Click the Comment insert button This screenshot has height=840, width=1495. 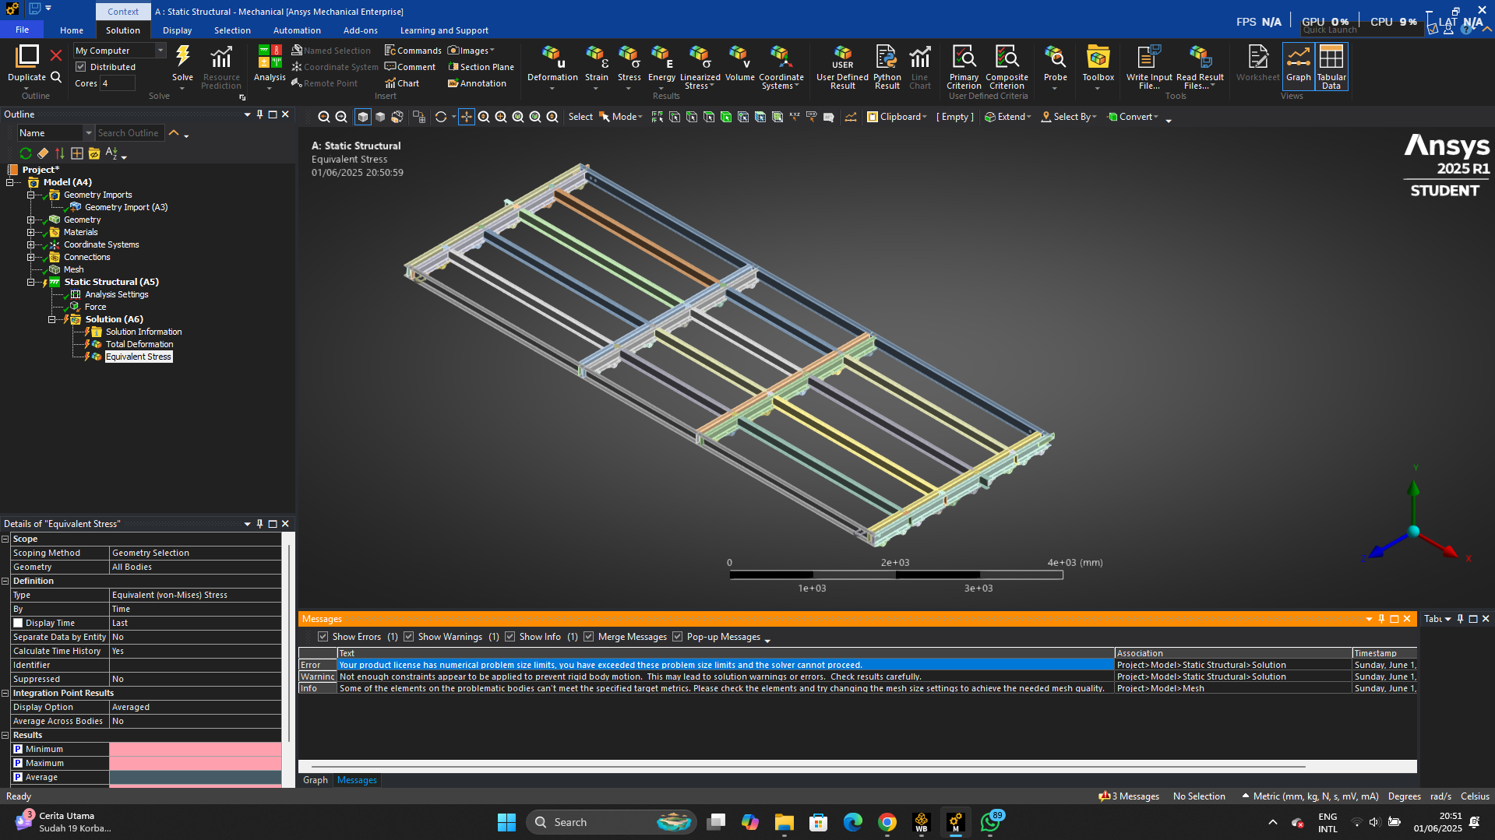[x=410, y=67]
